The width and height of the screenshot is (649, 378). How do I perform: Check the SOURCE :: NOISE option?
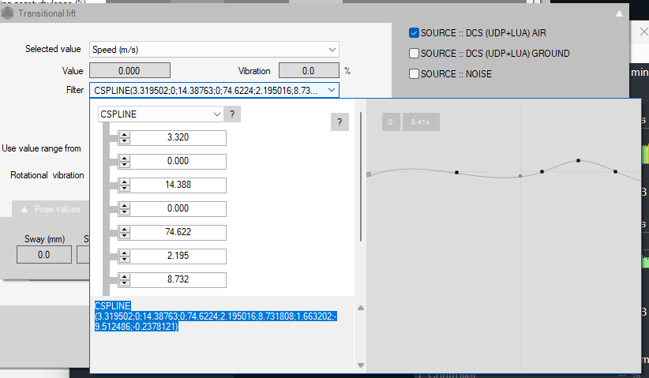point(414,74)
